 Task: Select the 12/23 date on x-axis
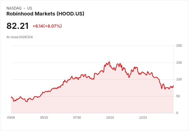point(143,118)
